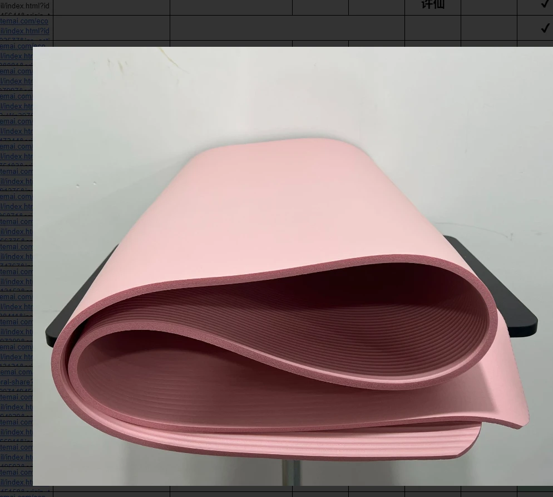Open il/index.html?id link directly under temai.com/eco
Screen dimensions: 553x497
(x=24, y=31)
